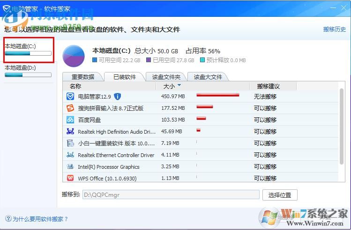The height and width of the screenshot is (230, 351).
Task: Select 本地磁盘(D:) usage bar in sidebar
Action: [x=28, y=74]
